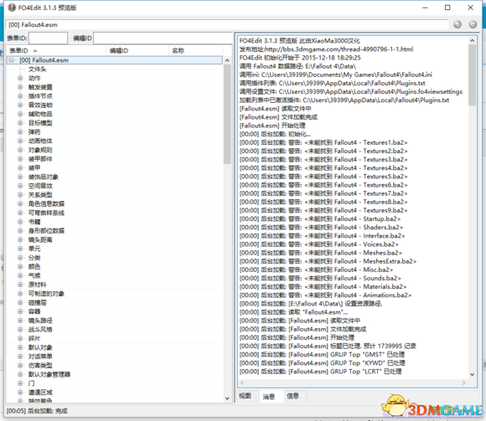This screenshot has height=421, width=486.
Task: Select the 可制造的对象 tree item
Action: [x=46, y=294]
